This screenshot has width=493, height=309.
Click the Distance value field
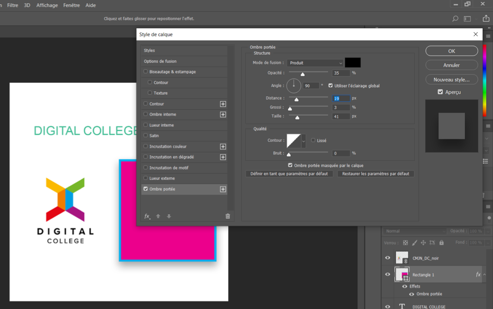341,98
